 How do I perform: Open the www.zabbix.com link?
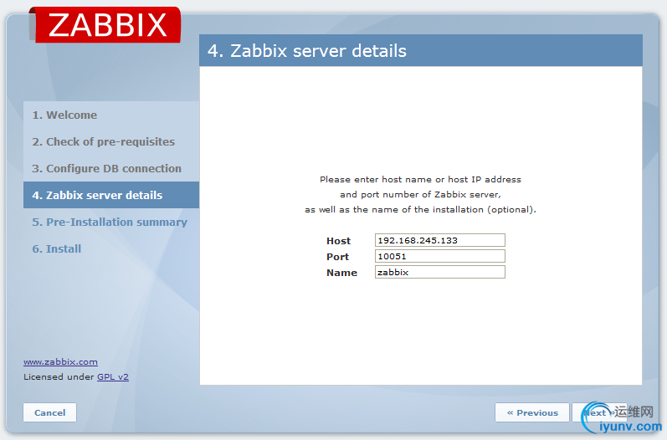(60, 361)
